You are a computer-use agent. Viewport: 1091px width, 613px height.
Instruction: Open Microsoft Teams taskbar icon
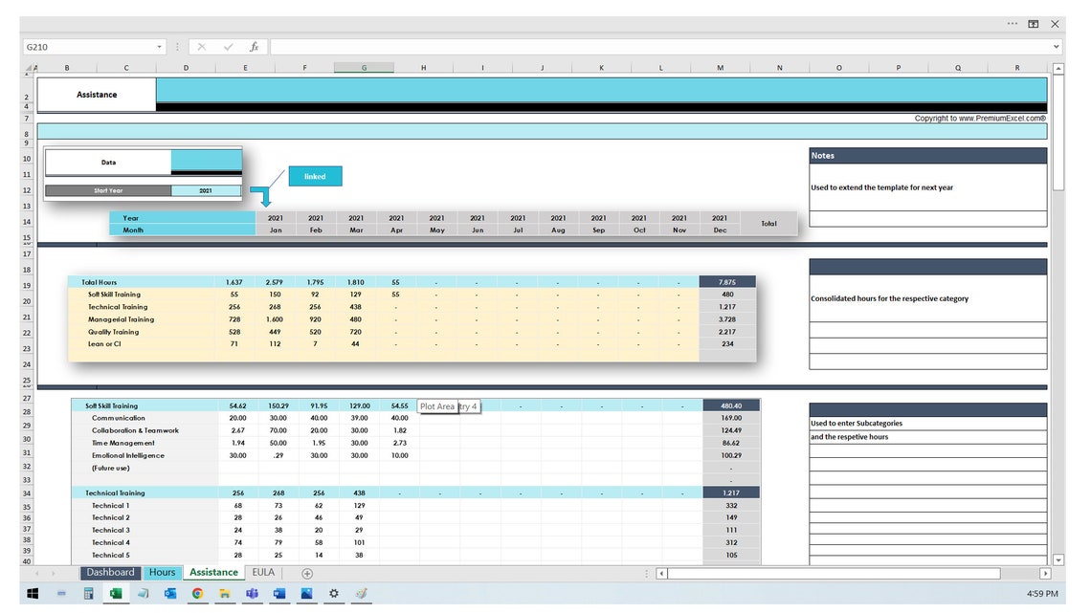pos(252,594)
